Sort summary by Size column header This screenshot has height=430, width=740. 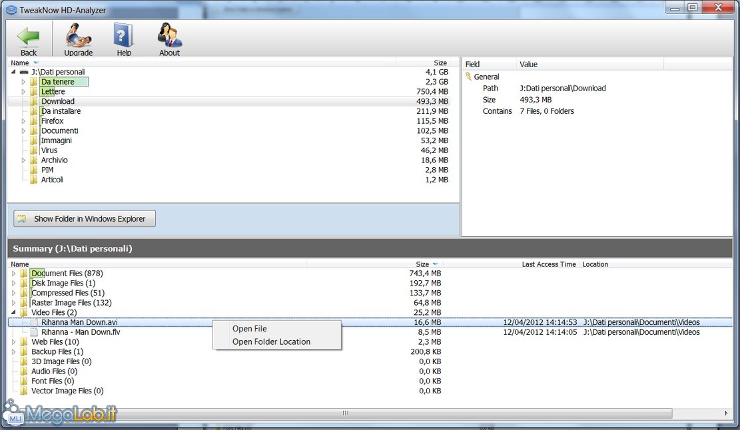point(375,264)
